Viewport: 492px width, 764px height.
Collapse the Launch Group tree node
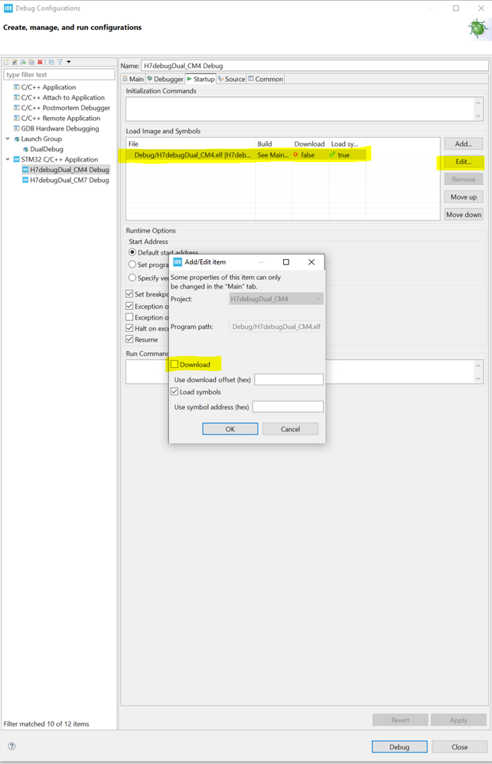8,139
